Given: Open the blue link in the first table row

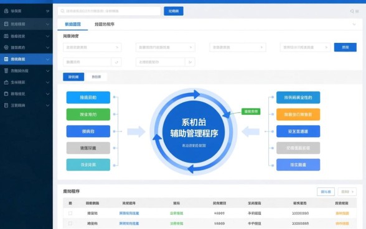Looking at the screenshot, I should (129, 213).
